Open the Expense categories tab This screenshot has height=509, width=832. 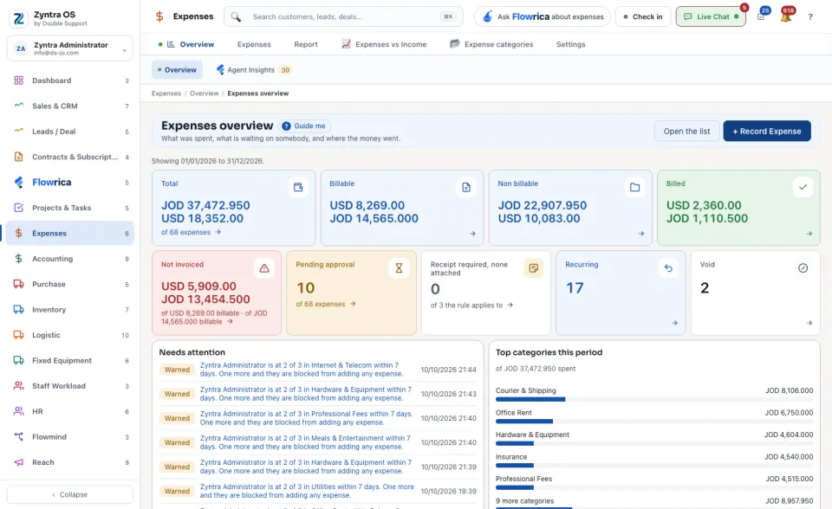pyautogui.click(x=491, y=44)
